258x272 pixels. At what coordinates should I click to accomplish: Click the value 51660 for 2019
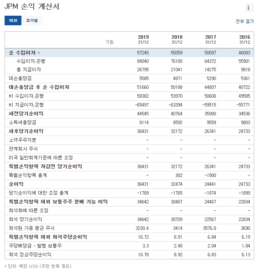[143, 87]
